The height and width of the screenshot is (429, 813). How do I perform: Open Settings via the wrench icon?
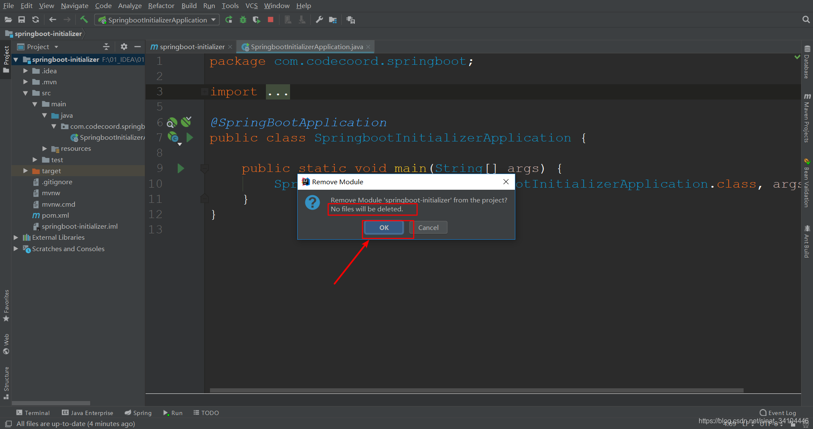tap(319, 19)
